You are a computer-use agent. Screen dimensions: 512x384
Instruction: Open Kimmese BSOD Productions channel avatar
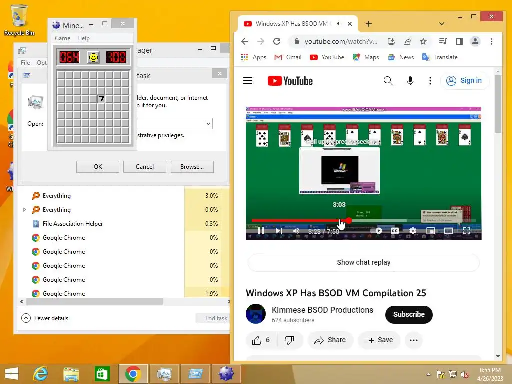(255, 314)
